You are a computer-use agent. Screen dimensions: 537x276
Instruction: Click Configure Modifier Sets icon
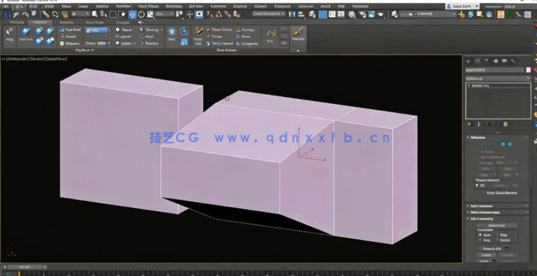(506, 125)
